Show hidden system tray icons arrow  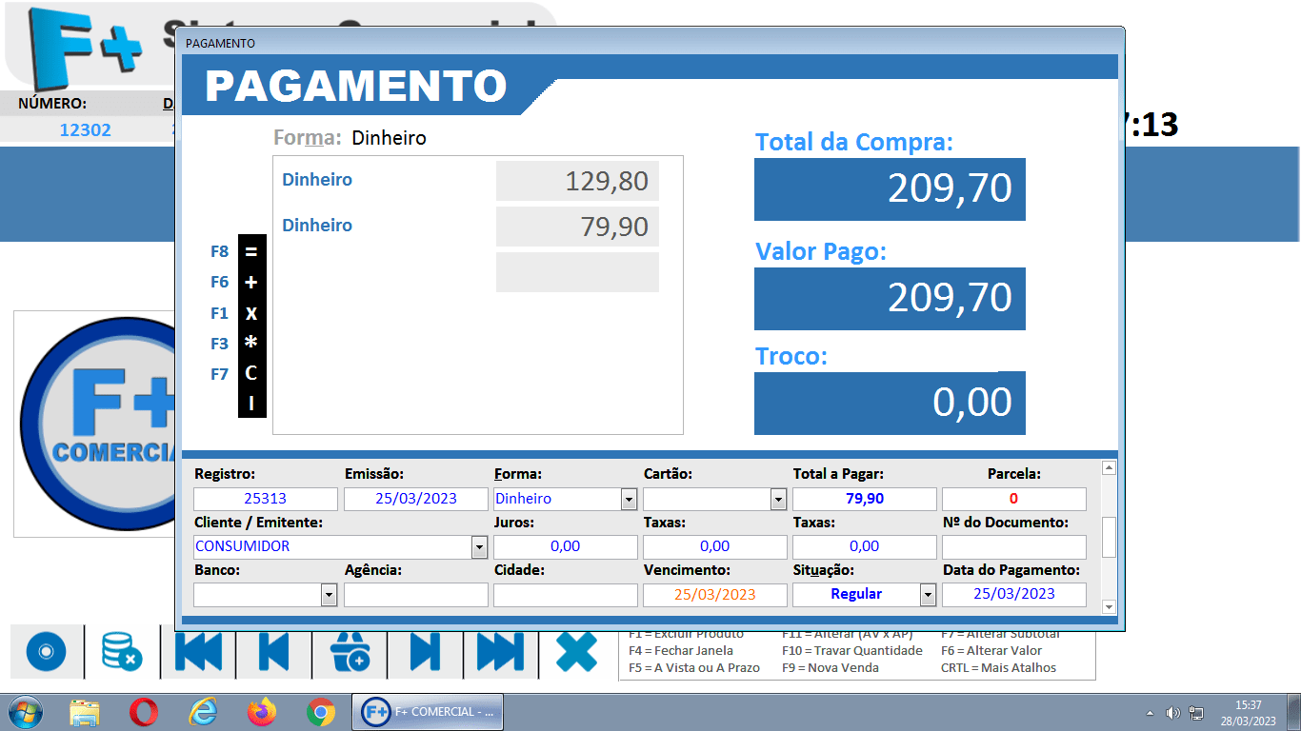[x=1150, y=713]
